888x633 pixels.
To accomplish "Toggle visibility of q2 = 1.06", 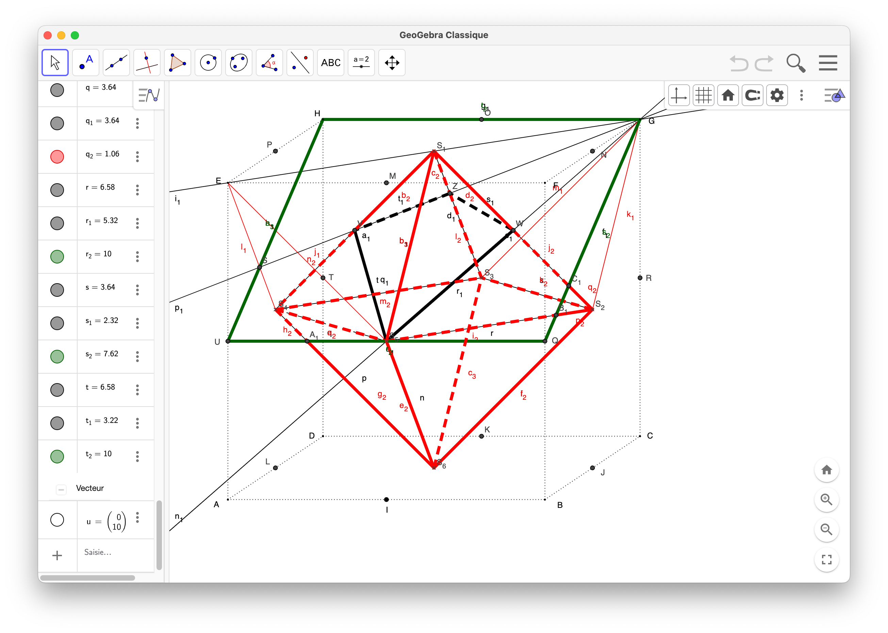I will coord(57,157).
